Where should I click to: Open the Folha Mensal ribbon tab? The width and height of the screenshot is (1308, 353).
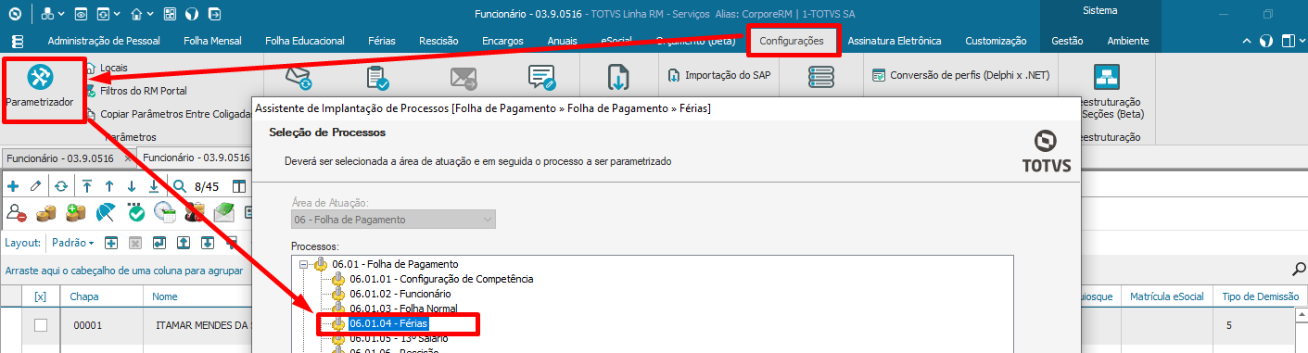point(212,41)
